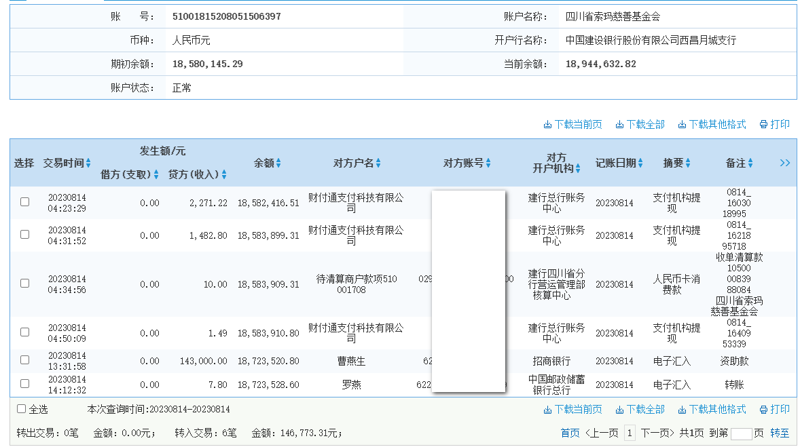Image resolution: width=800 pixels, height=447 pixels.
Task: Sort by 交易时间 column arrows
Action: (x=88, y=163)
